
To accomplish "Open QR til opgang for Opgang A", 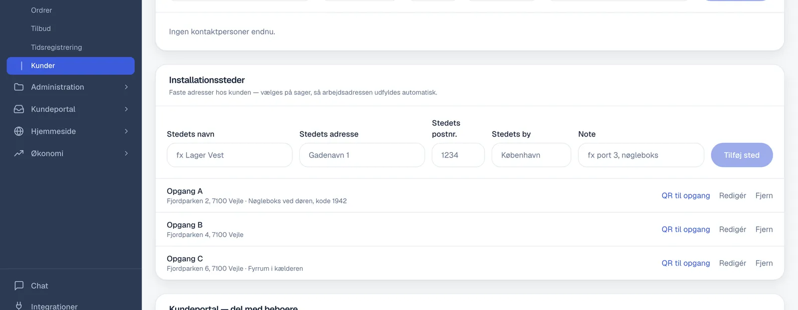I will click(685, 195).
